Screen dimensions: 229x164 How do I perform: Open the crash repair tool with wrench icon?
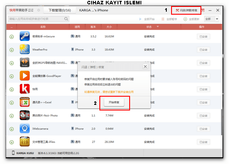186,10
